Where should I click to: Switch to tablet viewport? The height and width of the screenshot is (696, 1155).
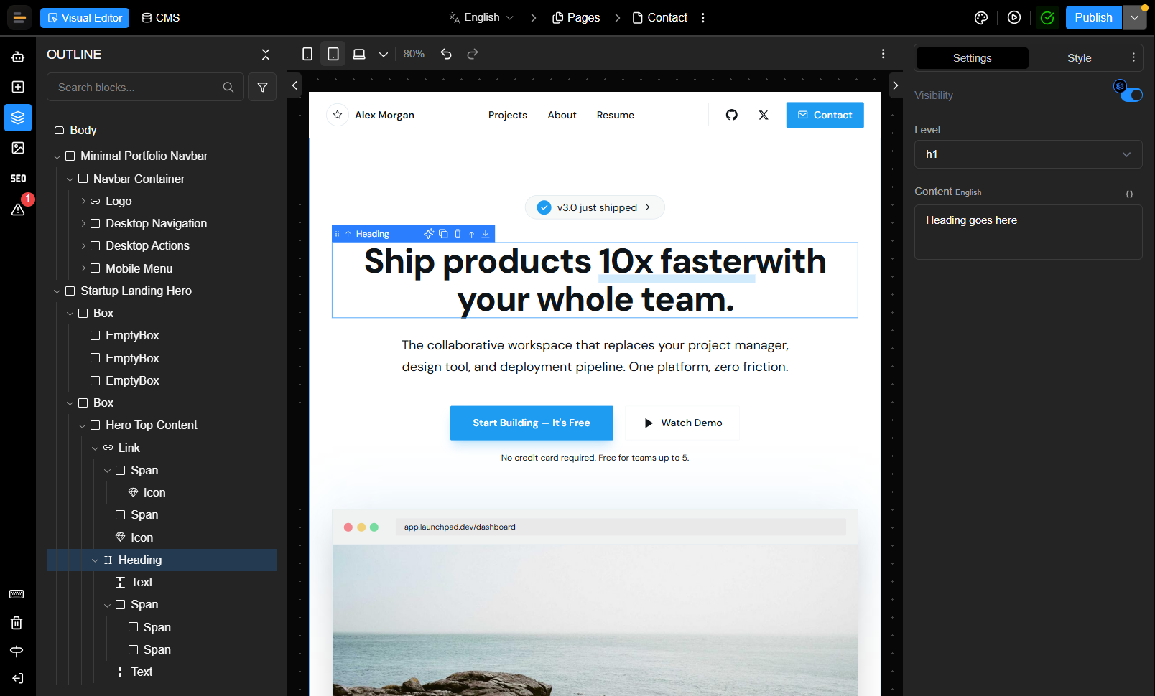click(x=333, y=54)
